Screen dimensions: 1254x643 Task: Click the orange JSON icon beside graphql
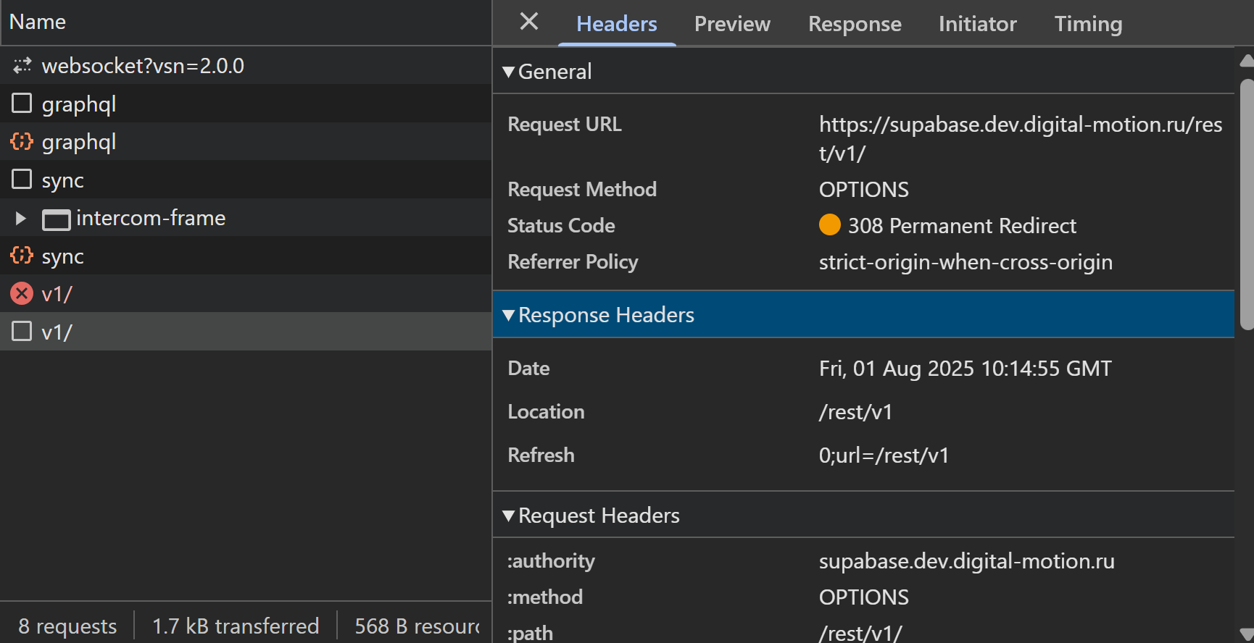pyautogui.click(x=22, y=141)
